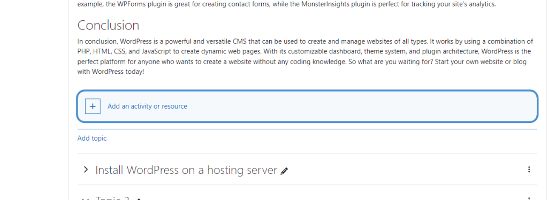Click the paragraph starting 'In conclusion, WordPress'
This screenshot has width=548, height=200.
[305, 57]
